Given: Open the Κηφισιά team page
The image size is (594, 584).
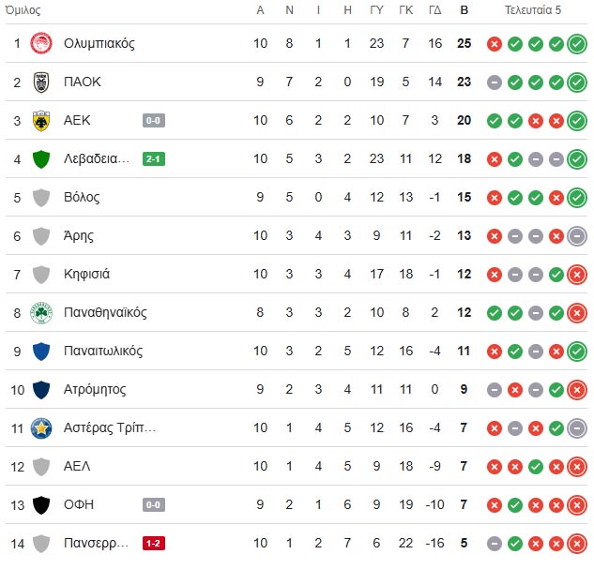Looking at the screenshot, I should pyautogui.click(x=86, y=274).
